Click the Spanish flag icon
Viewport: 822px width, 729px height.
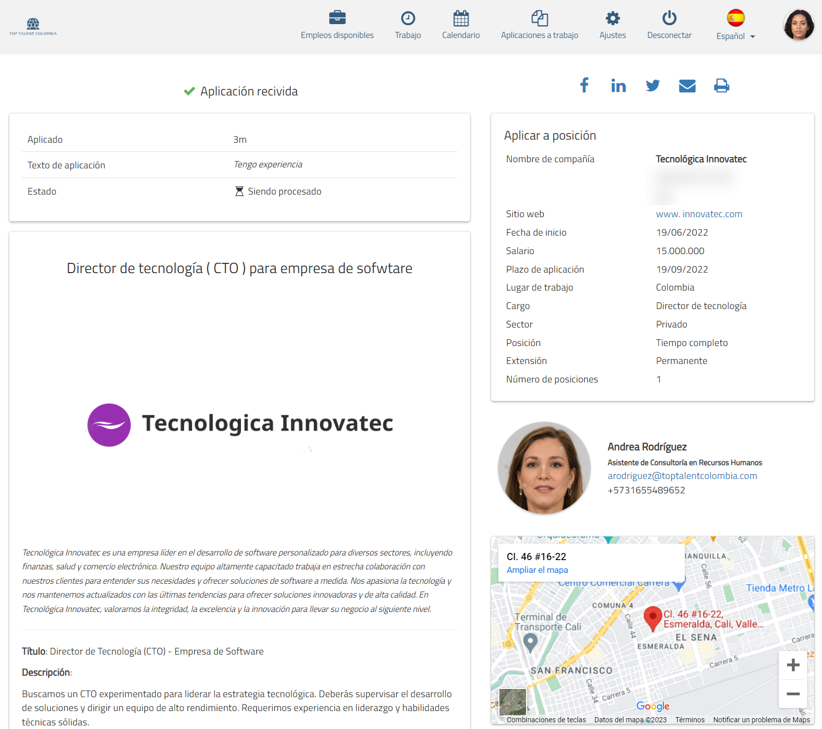(736, 18)
